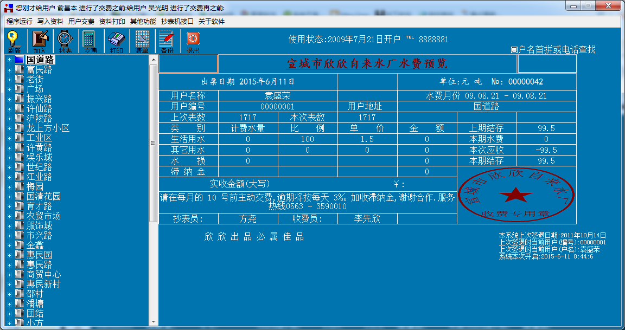Click the 退出 exit icon

(x=193, y=41)
